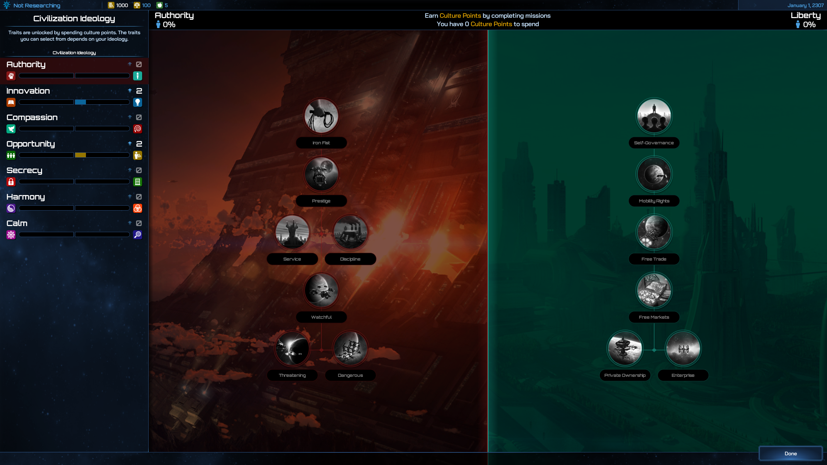827x465 pixels.
Task: Select the Private Ownership trait icon
Action: tap(625, 348)
